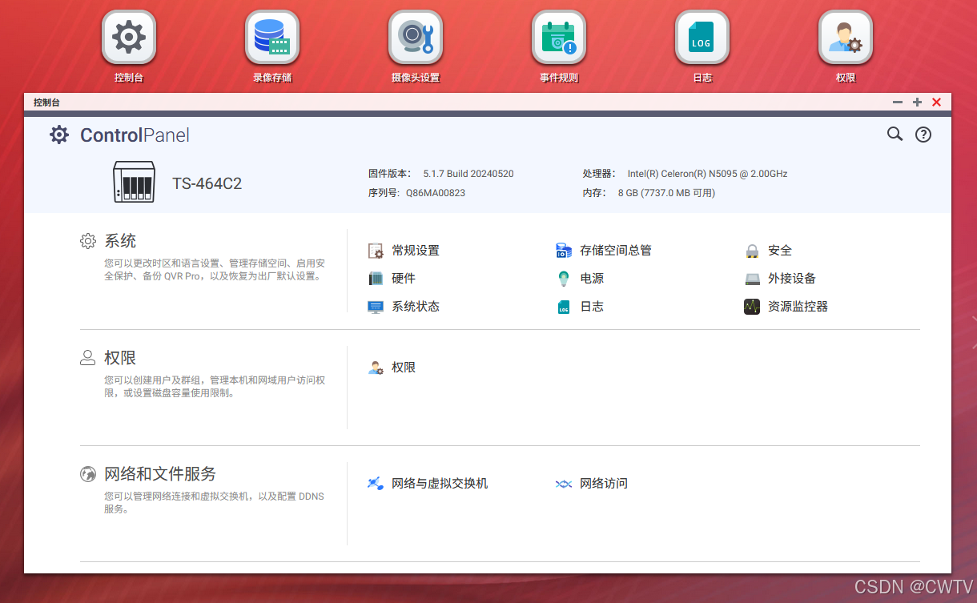Click the 系统 section gear icon
Viewport: 977px width, 603px height.
[88, 241]
